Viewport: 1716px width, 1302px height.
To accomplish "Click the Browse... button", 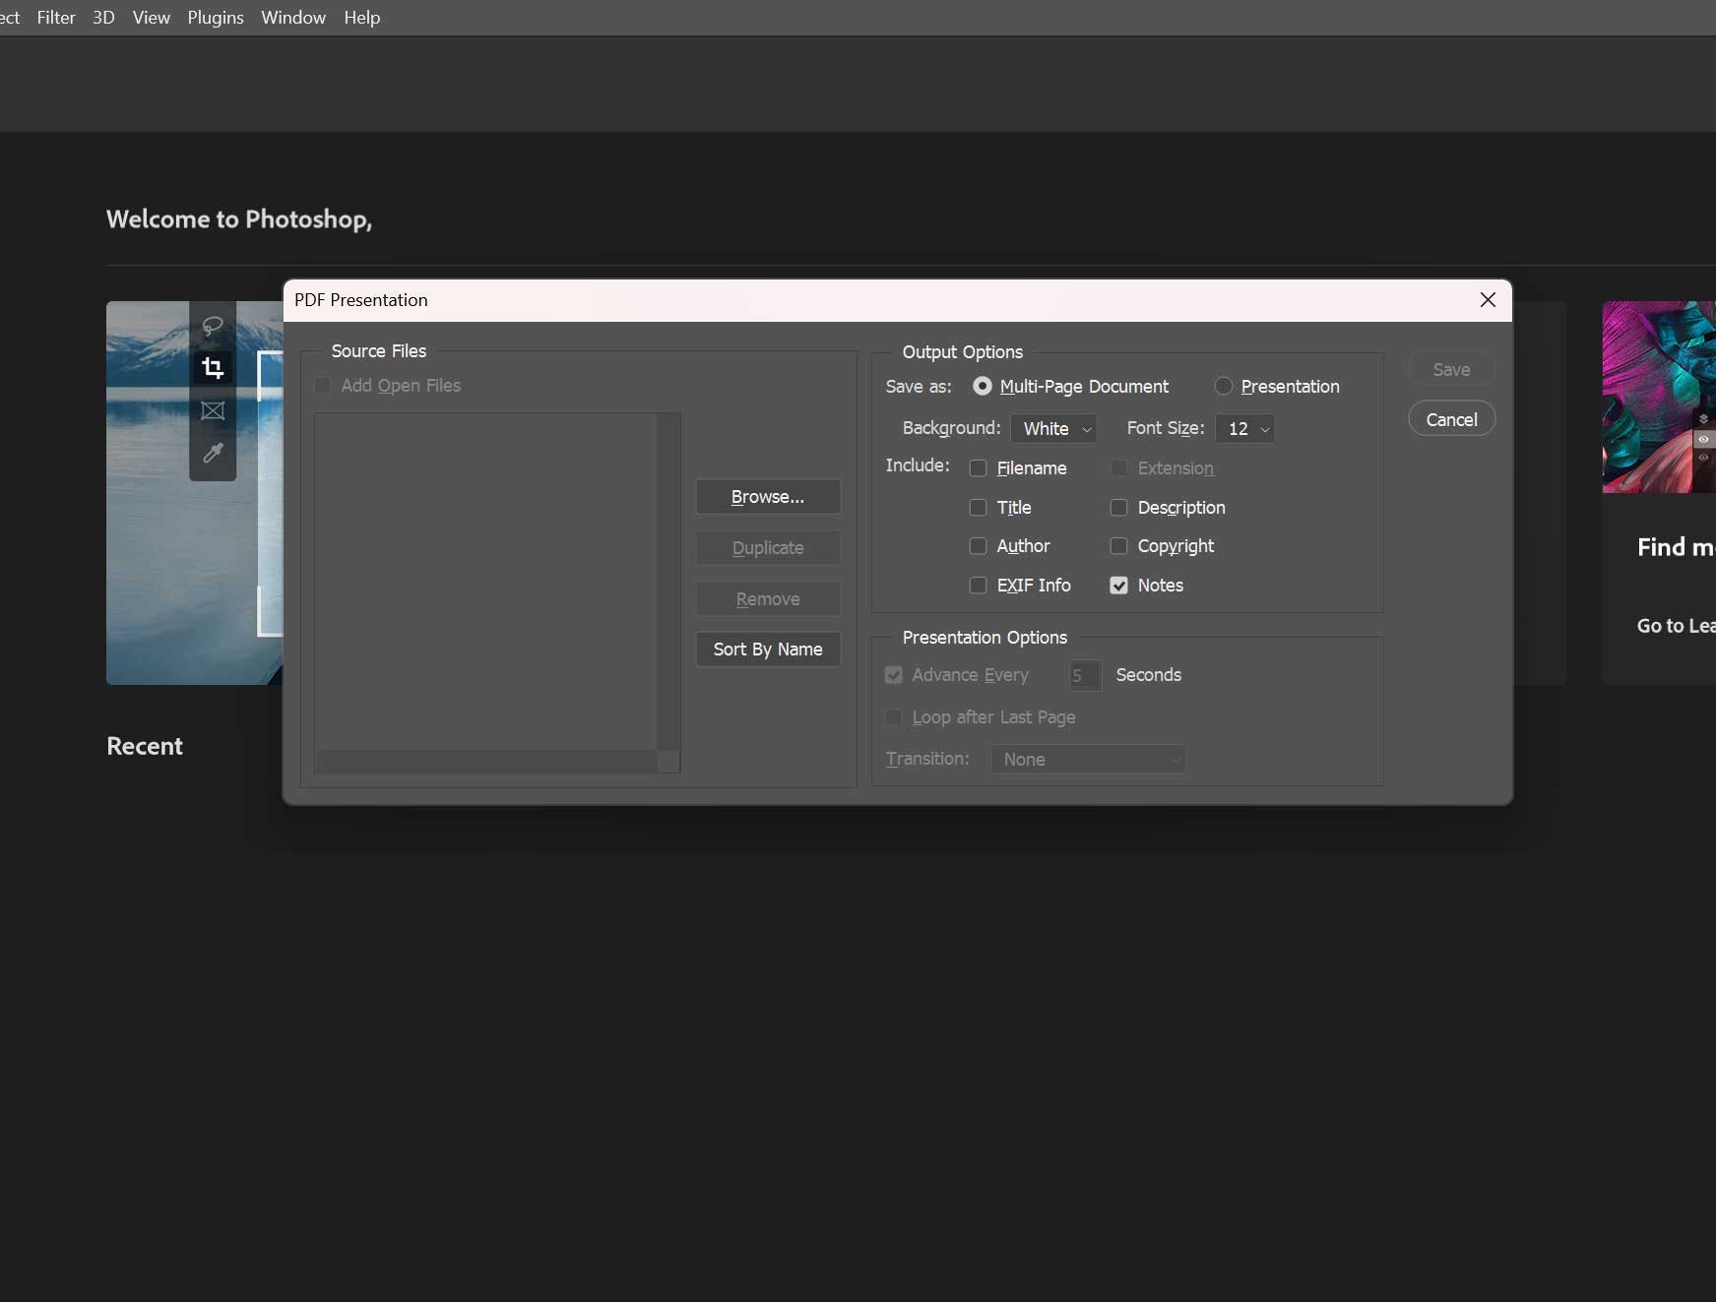I will pos(768,497).
